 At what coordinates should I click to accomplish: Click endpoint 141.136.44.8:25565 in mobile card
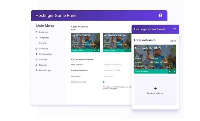[158, 62]
